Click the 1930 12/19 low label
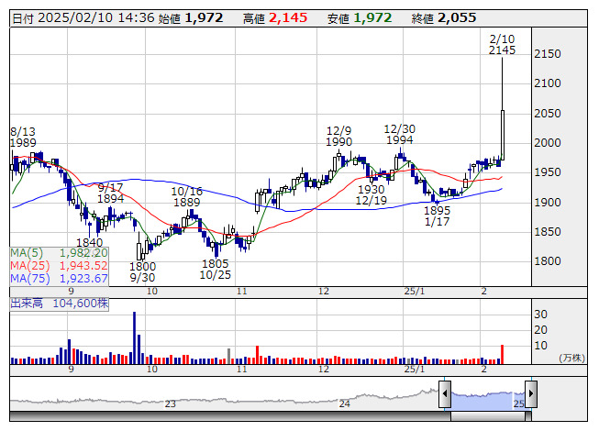 [x=371, y=195]
